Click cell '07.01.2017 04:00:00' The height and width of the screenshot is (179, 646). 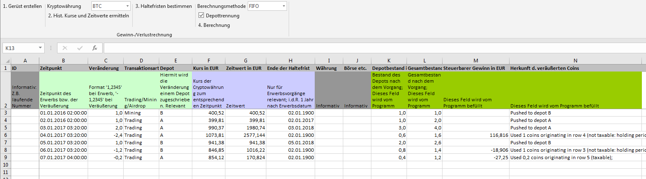pos(63,157)
